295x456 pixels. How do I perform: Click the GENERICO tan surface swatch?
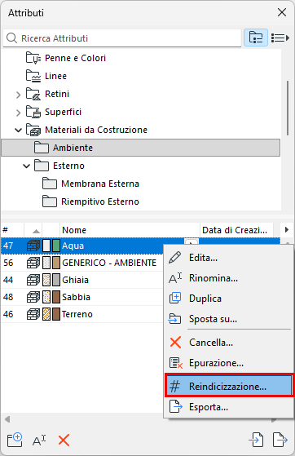tap(56, 263)
